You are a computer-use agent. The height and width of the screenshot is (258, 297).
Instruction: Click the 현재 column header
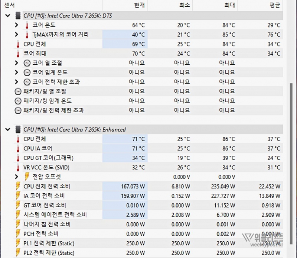click(139, 5)
